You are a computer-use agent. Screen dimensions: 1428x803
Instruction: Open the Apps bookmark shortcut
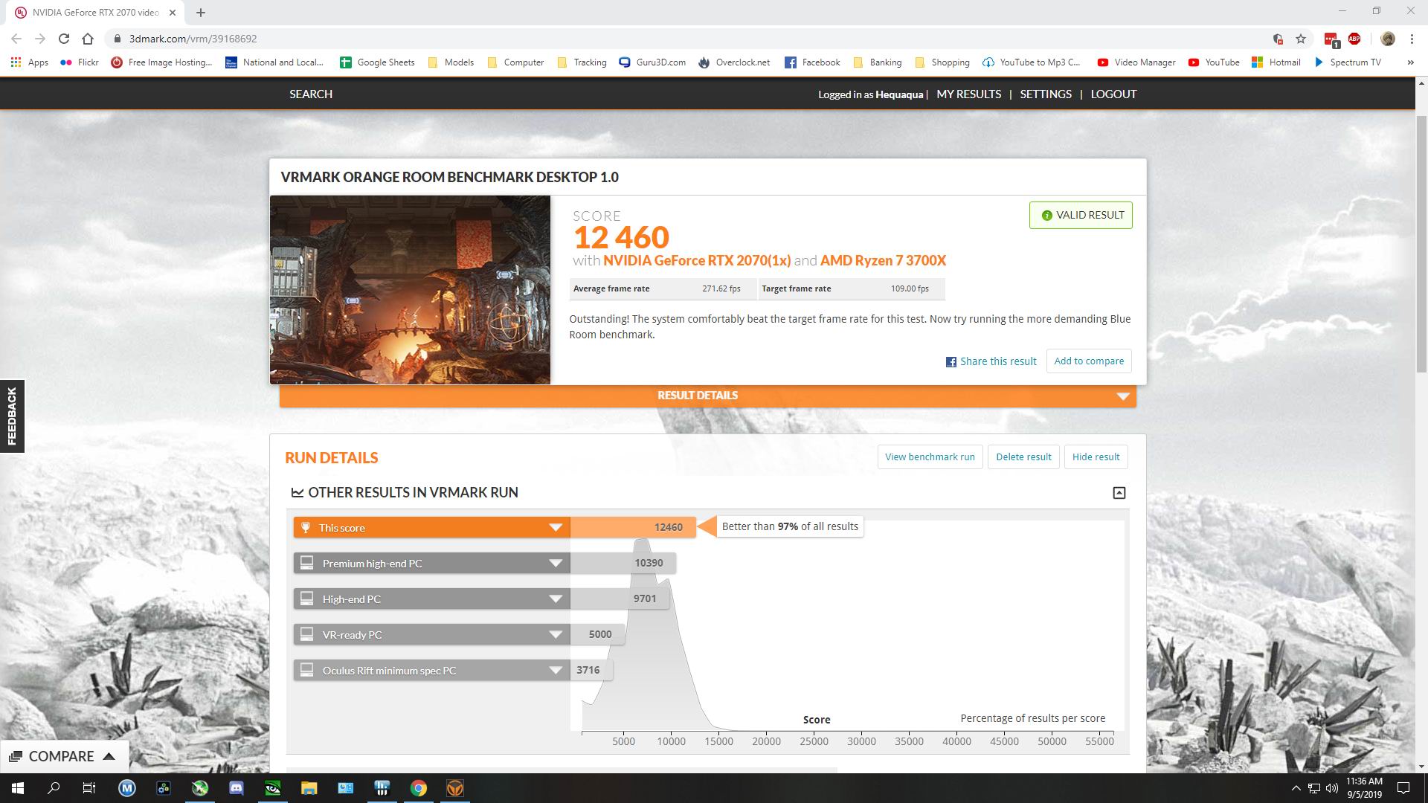(30, 62)
